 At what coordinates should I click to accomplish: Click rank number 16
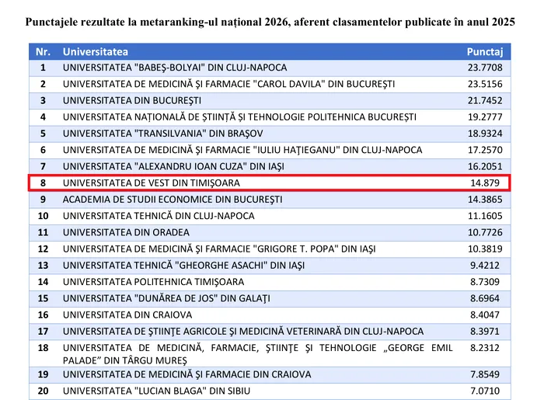click(x=43, y=315)
